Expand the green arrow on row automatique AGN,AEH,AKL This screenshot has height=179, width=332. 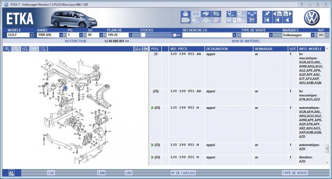click(x=152, y=108)
